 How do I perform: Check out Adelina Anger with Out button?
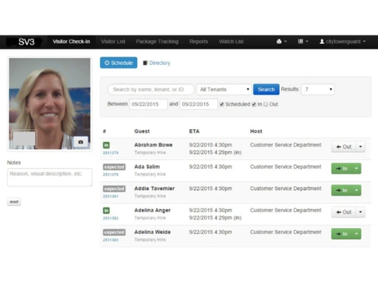[344, 212]
